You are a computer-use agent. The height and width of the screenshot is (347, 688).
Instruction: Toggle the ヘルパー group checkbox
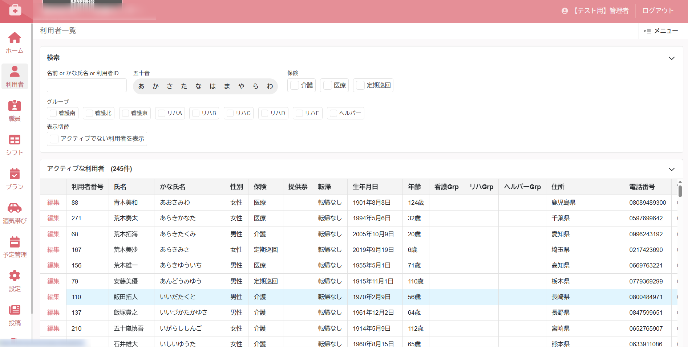click(333, 113)
